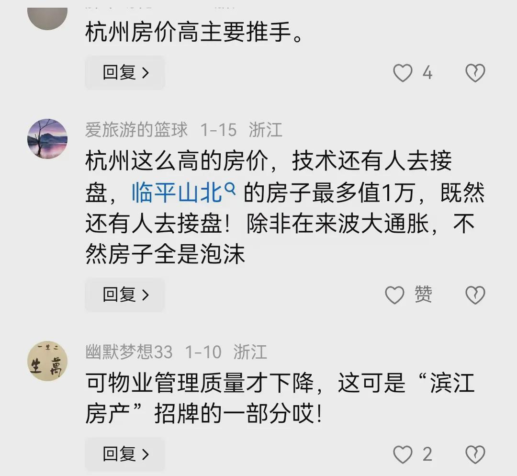This screenshot has height=476, width=517.
Task: Tap the 赞 label on second comment
Action: 423,294
